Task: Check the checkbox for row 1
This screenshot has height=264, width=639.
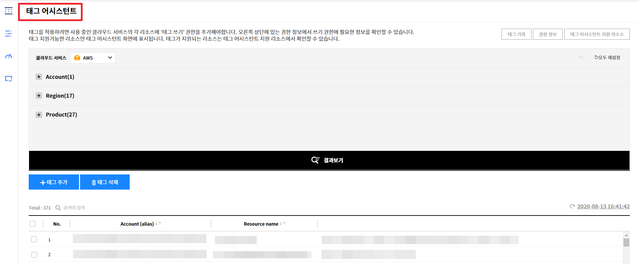Action: 34,239
